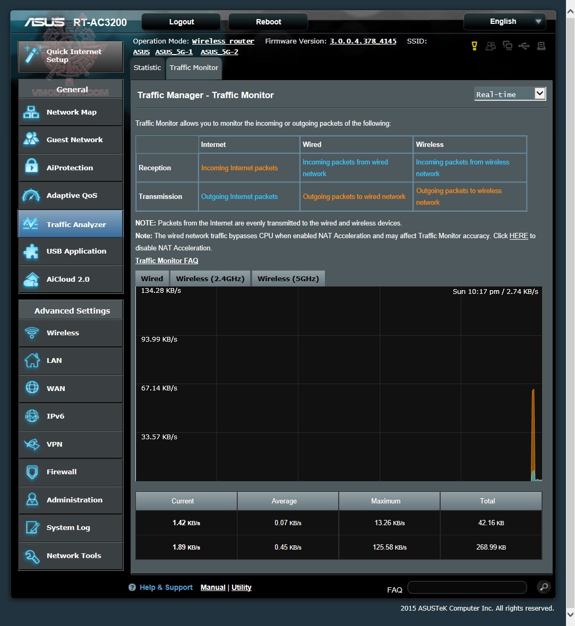The width and height of the screenshot is (575, 626).
Task: Click the connected clients status icon
Action: pos(508,46)
